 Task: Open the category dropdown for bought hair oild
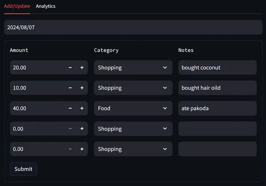(133, 88)
